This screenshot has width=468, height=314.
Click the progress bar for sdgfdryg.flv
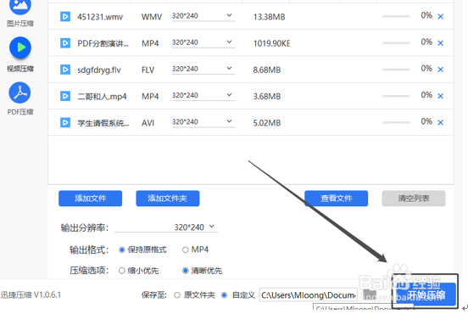coord(396,70)
